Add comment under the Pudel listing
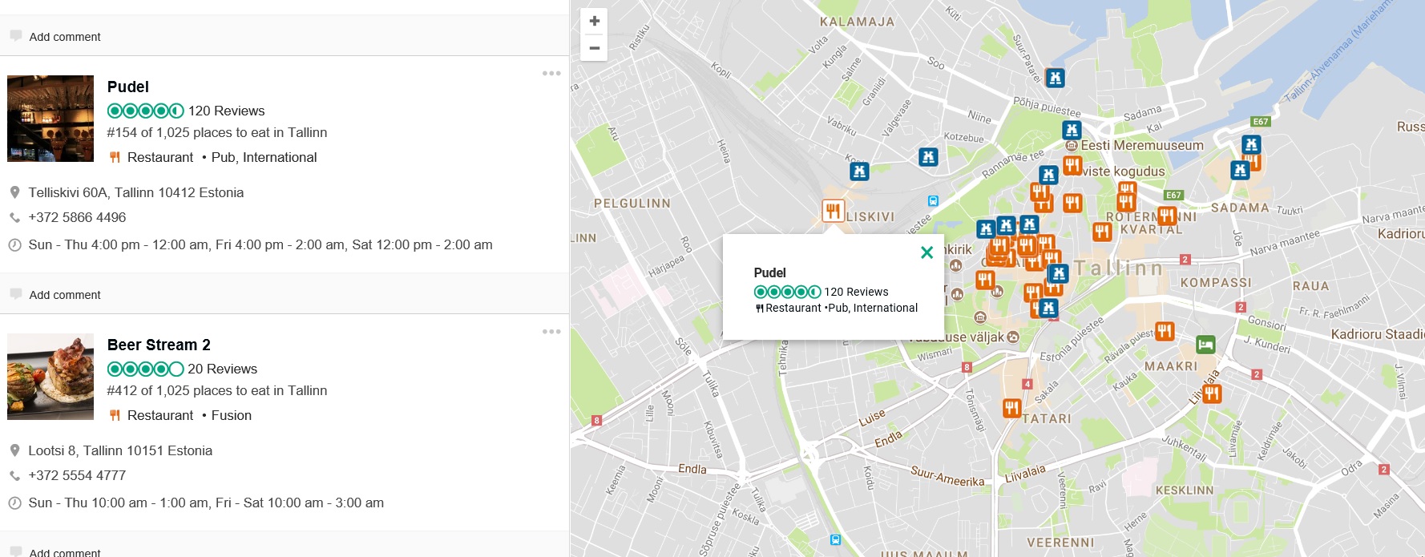Viewport: 1425px width, 557px height. (65, 295)
